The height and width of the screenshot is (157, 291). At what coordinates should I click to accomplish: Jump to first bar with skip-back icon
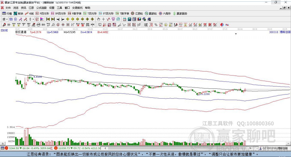(48, 19)
